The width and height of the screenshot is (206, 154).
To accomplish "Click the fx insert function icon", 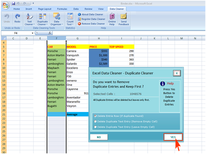I will 50,33.
